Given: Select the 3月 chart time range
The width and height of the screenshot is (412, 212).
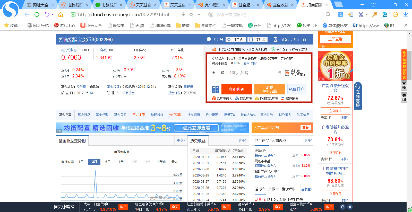Looking at the screenshot, I should (95, 162).
